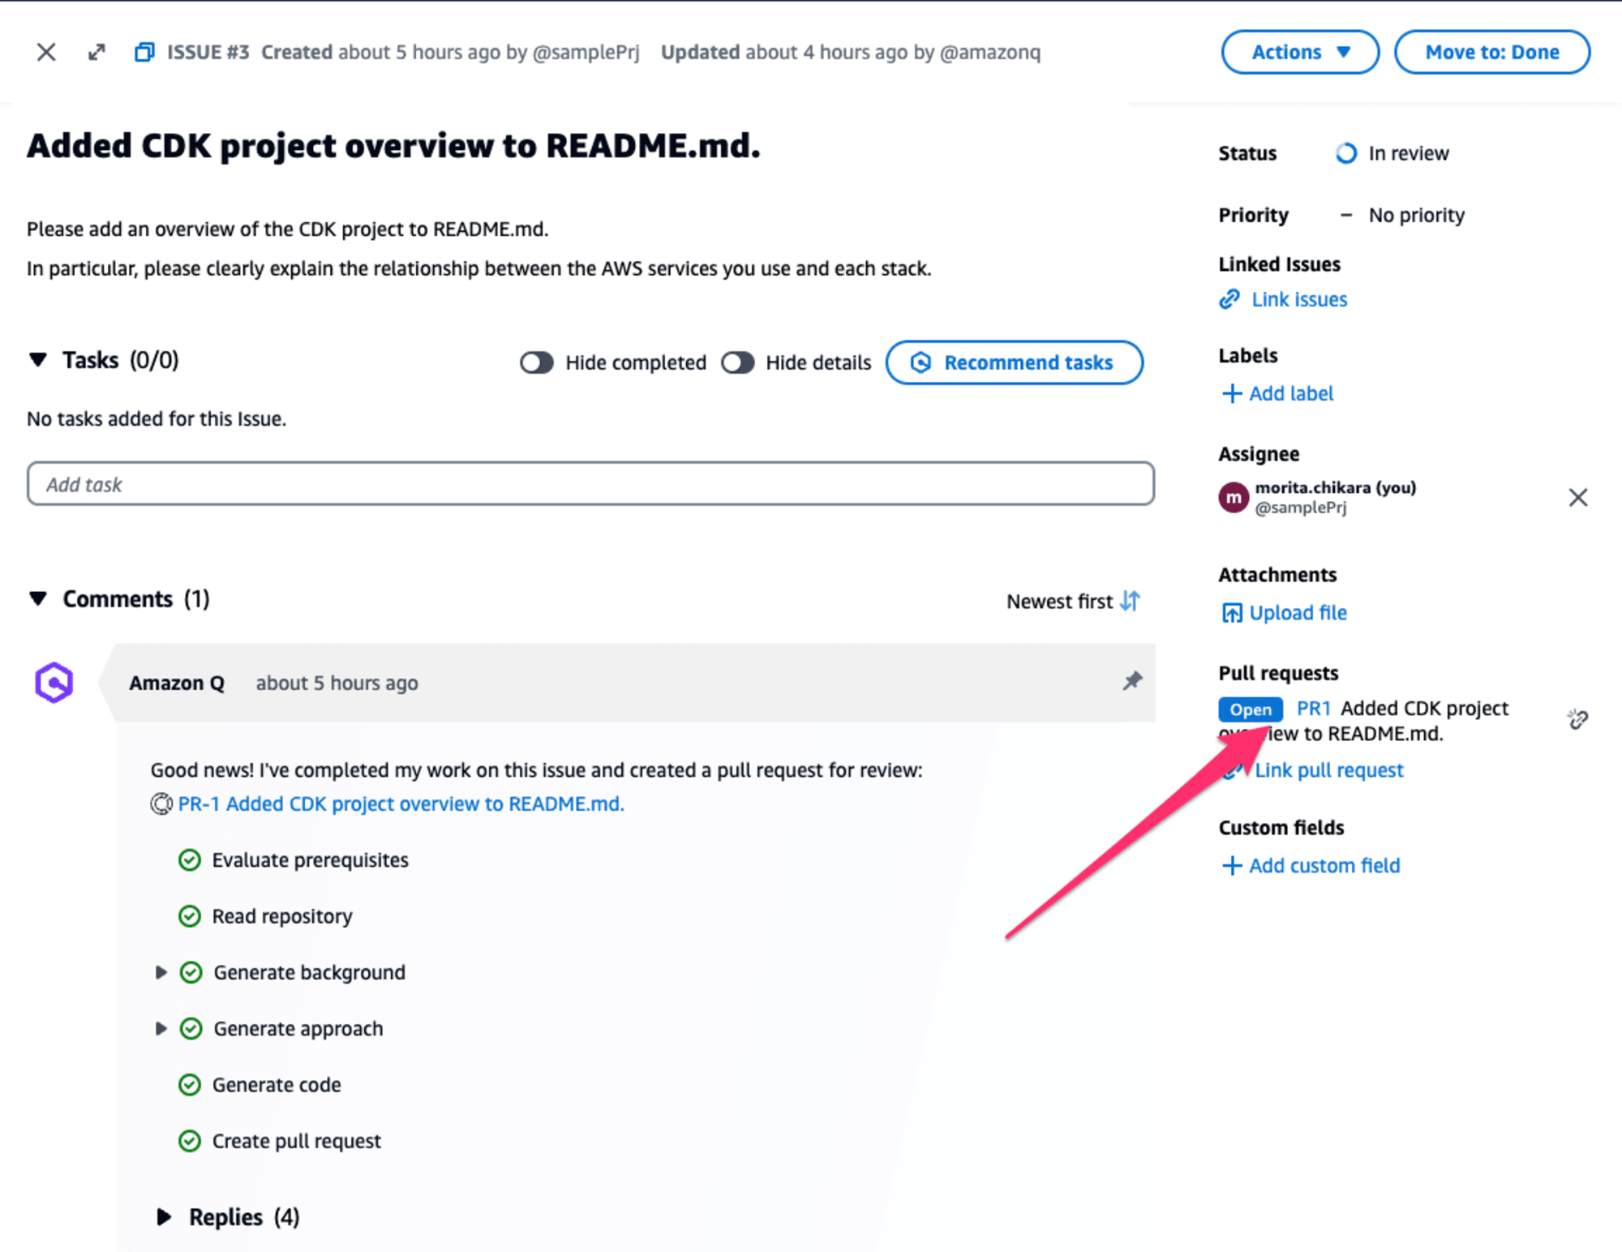
Task: Expand the Generate background step
Action: tap(161, 971)
